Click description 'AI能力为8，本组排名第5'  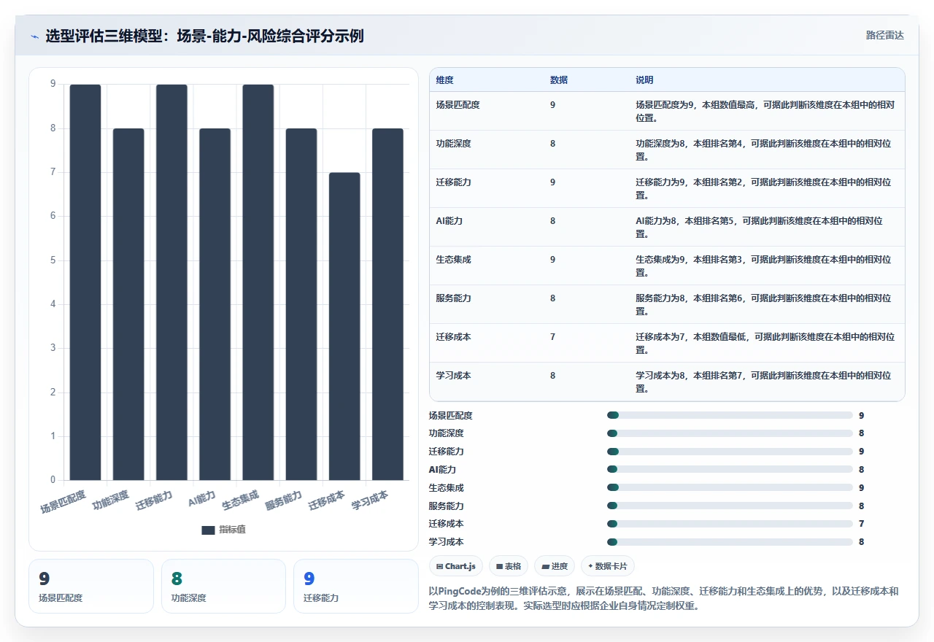coord(687,221)
